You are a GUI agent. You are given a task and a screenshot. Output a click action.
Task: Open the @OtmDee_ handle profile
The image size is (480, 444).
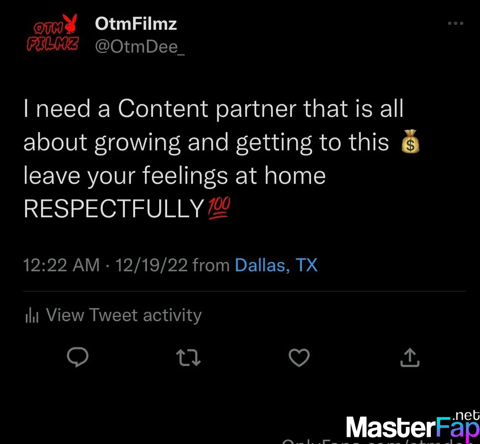(x=140, y=47)
